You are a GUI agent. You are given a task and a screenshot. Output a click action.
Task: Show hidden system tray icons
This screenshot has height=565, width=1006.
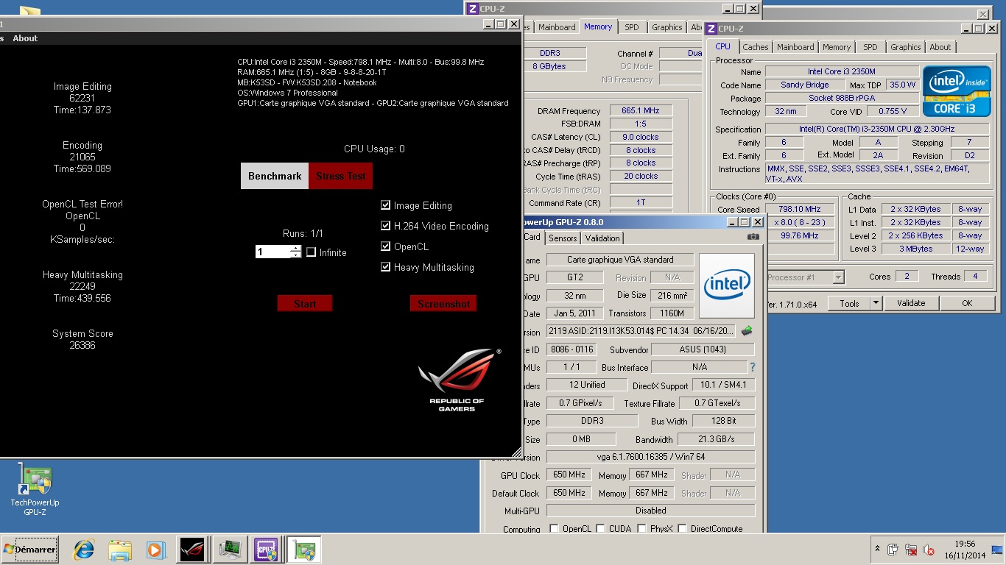point(877,550)
